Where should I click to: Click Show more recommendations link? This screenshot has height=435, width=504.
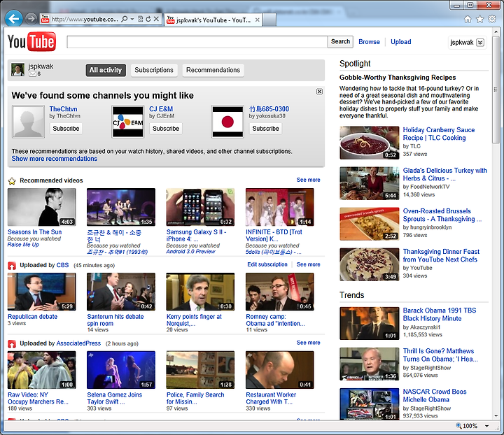(x=55, y=159)
